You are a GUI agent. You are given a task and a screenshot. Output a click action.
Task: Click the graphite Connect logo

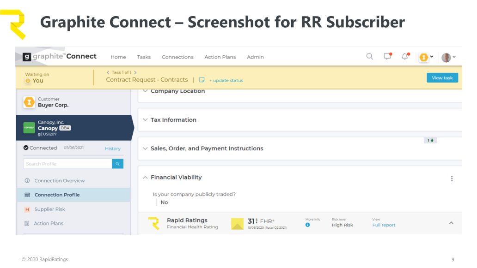click(x=60, y=56)
